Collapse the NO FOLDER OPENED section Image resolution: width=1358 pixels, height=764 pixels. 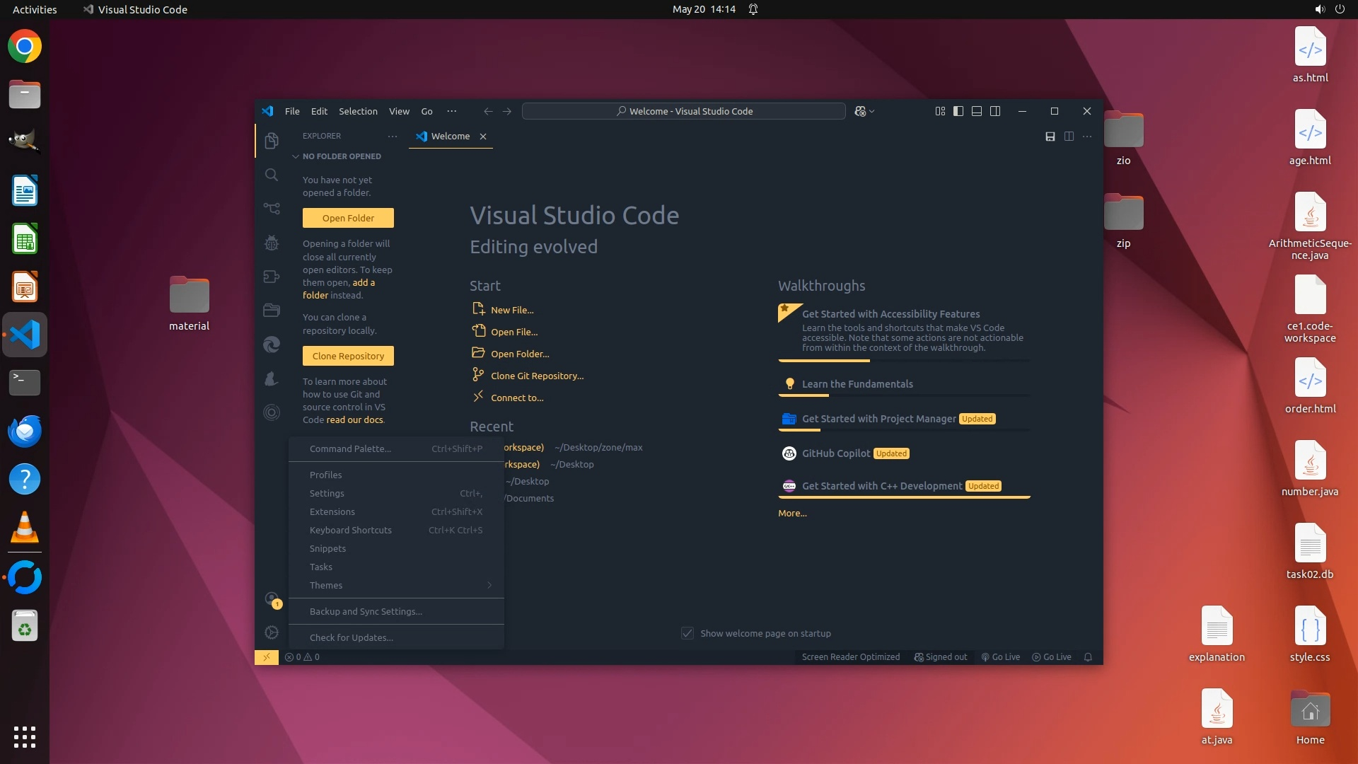coord(296,156)
